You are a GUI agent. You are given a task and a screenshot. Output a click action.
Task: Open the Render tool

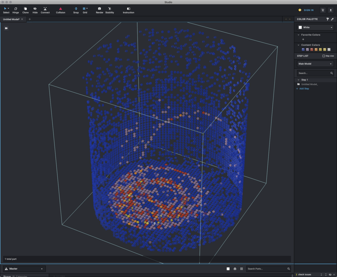(99, 10)
